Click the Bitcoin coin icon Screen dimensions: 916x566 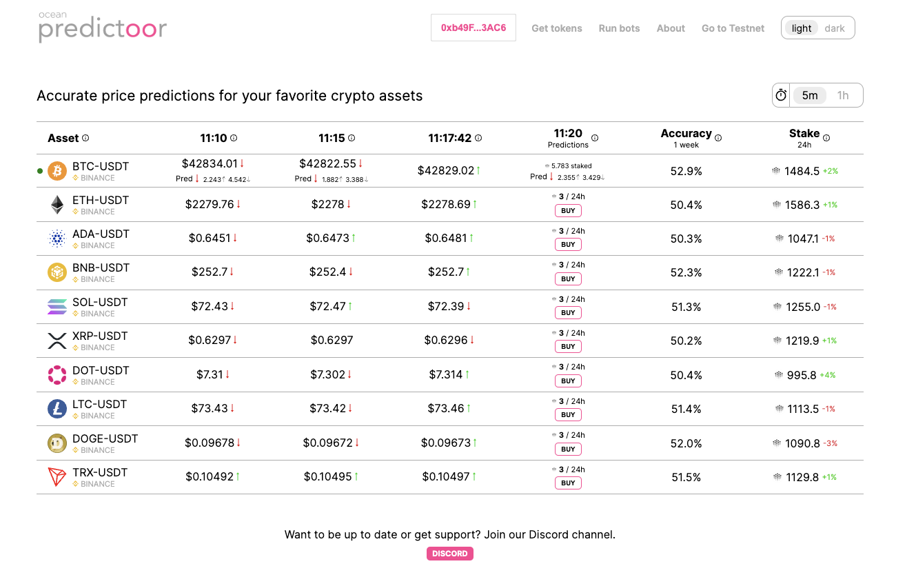click(x=57, y=171)
